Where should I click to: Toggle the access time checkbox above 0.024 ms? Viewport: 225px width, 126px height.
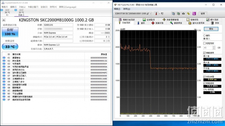[204, 77]
